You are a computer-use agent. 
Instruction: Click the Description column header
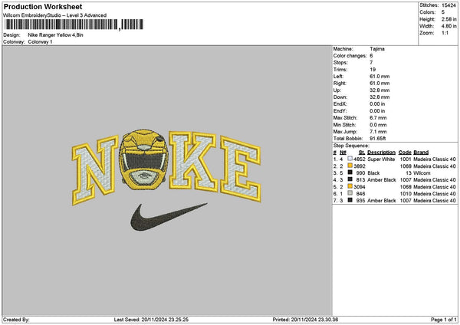pyautogui.click(x=381, y=153)
